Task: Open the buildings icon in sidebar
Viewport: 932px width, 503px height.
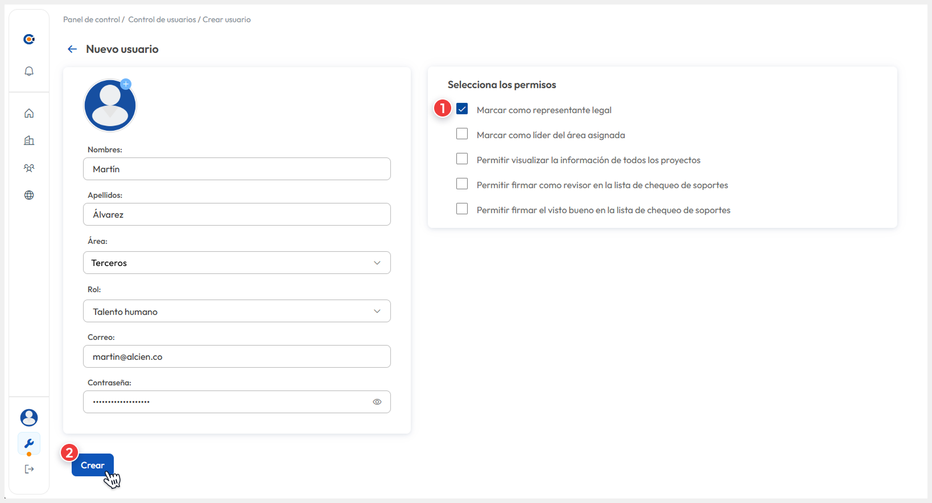Action: (x=29, y=140)
